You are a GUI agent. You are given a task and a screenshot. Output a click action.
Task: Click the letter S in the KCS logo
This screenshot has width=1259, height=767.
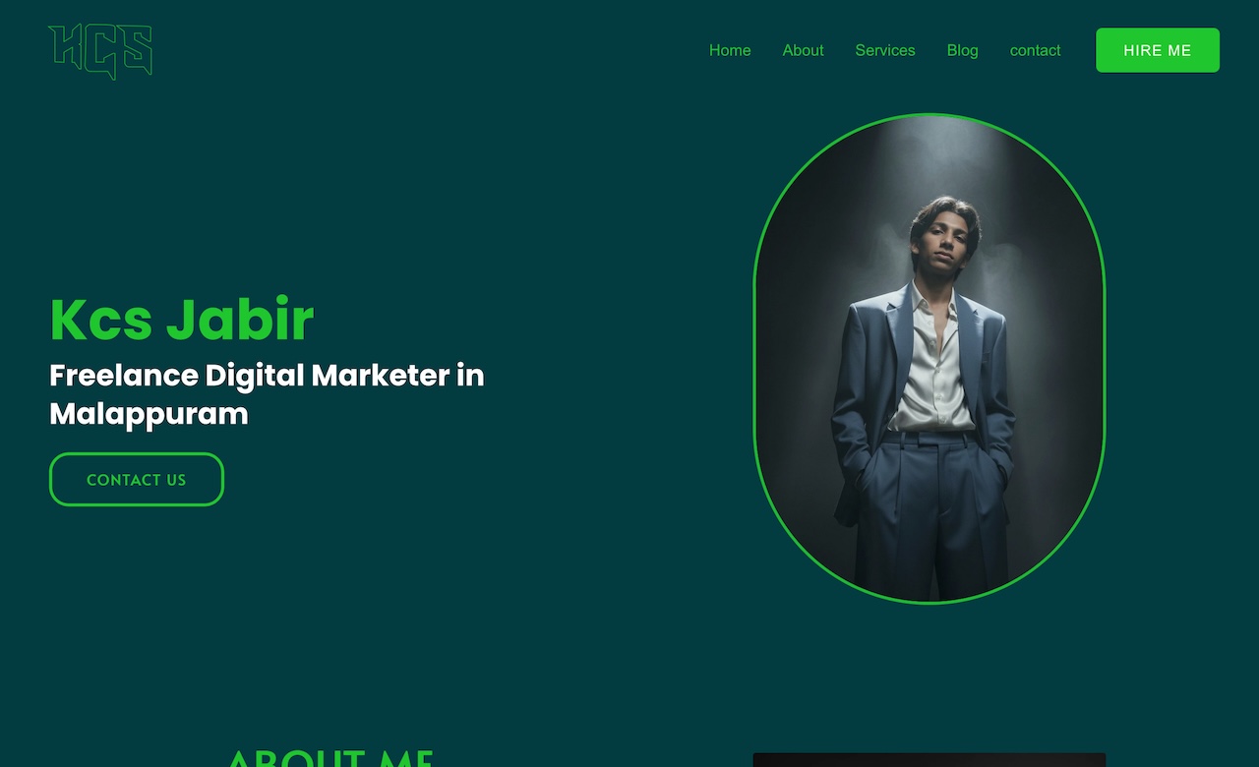(x=137, y=51)
